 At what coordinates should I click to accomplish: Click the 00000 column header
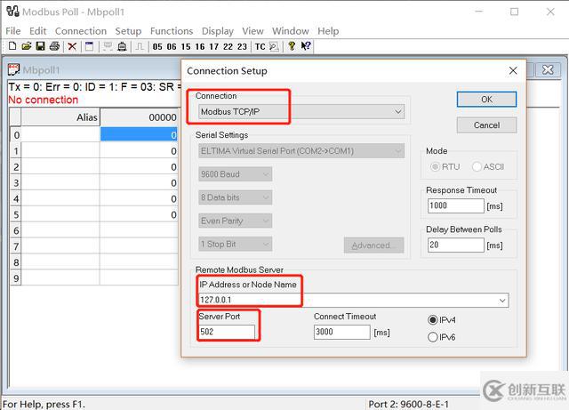(139, 117)
